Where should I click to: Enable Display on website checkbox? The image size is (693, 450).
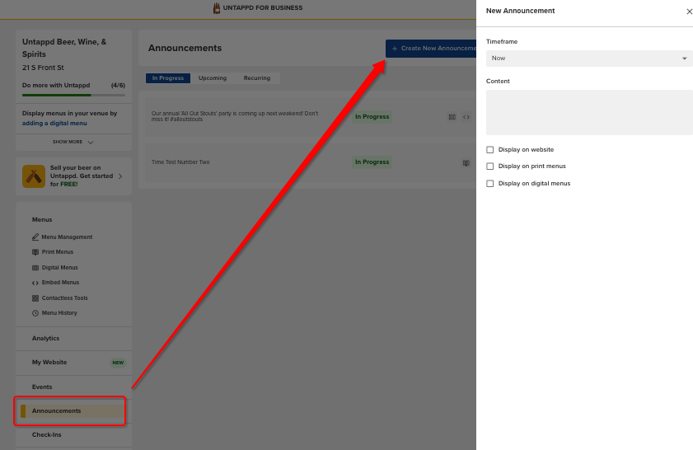click(489, 150)
